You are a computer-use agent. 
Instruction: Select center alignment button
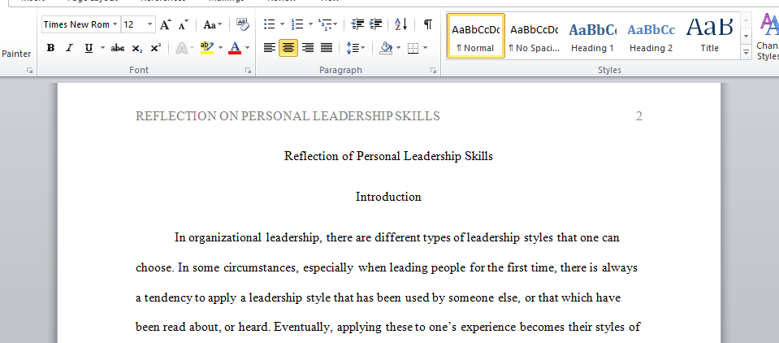288,48
